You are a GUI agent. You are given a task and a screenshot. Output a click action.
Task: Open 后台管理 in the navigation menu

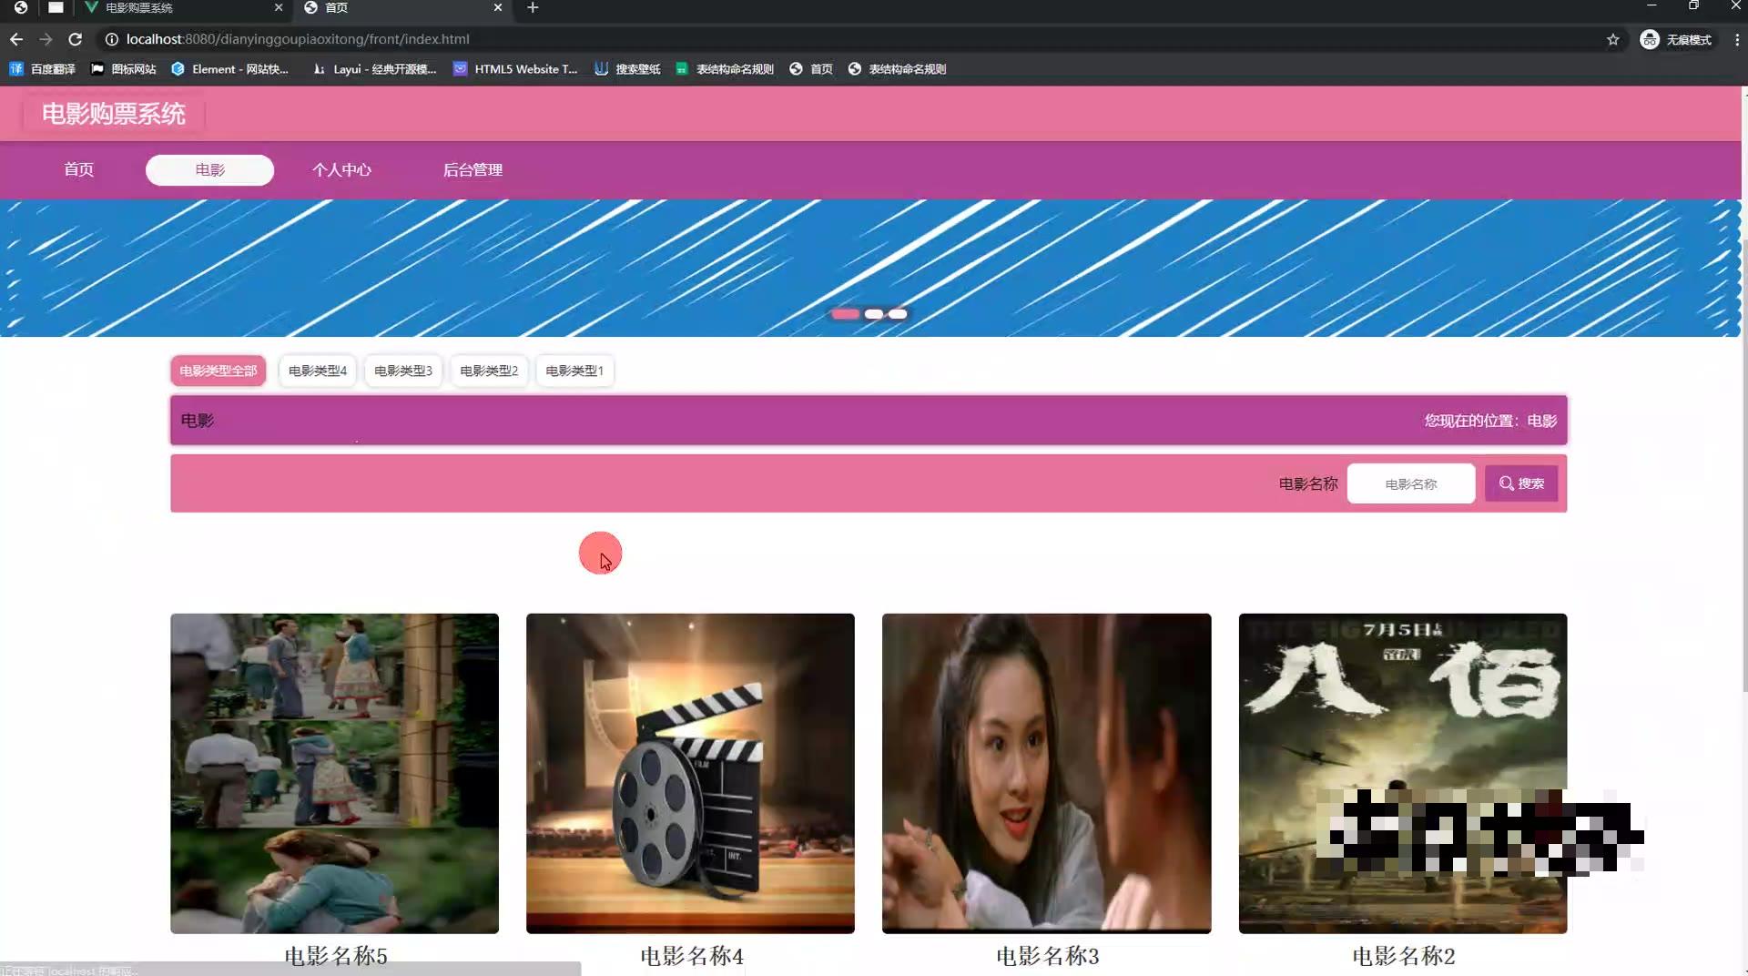pyautogui.click(x=473, y=169)
